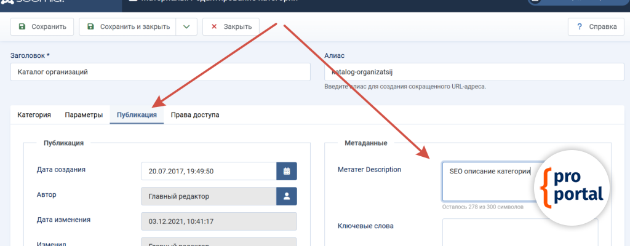Expand the save options dropdown arrow

pos(186,27)
